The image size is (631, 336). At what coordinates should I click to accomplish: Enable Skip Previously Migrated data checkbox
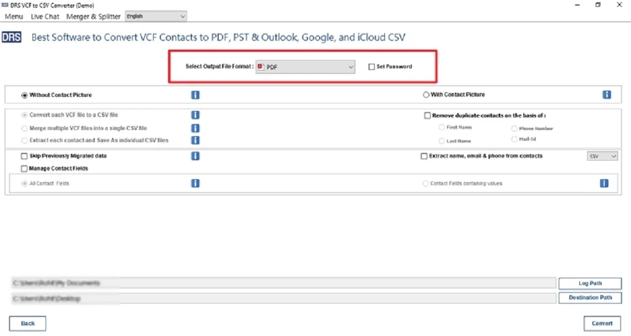coord(24,156)
